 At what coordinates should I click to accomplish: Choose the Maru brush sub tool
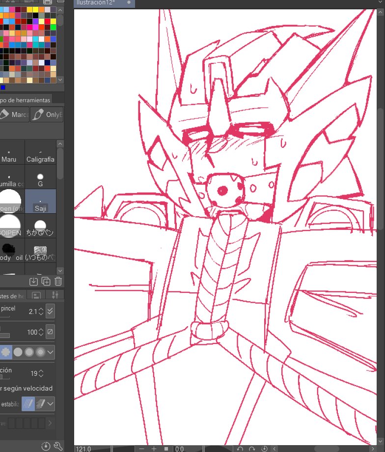[12, 152]
